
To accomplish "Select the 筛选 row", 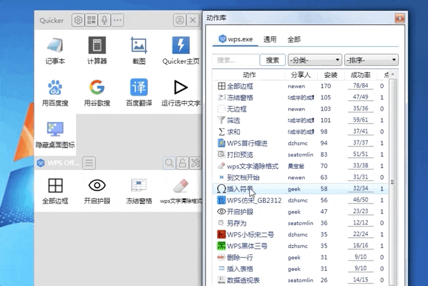I will [x=300, y=121].
